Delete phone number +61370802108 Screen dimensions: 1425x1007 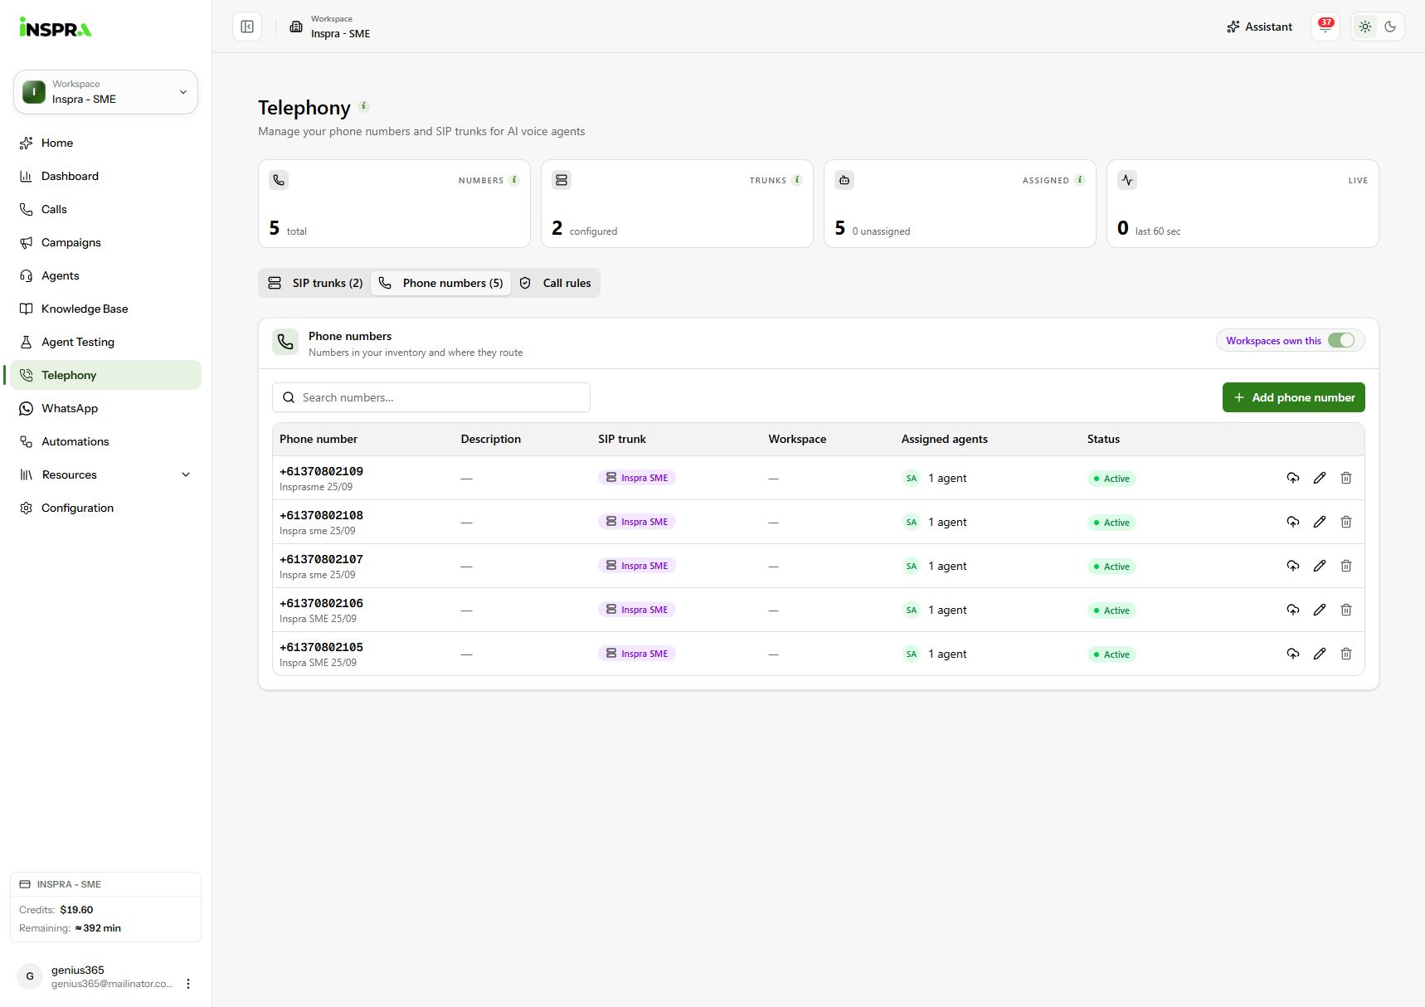point(1346,522)
